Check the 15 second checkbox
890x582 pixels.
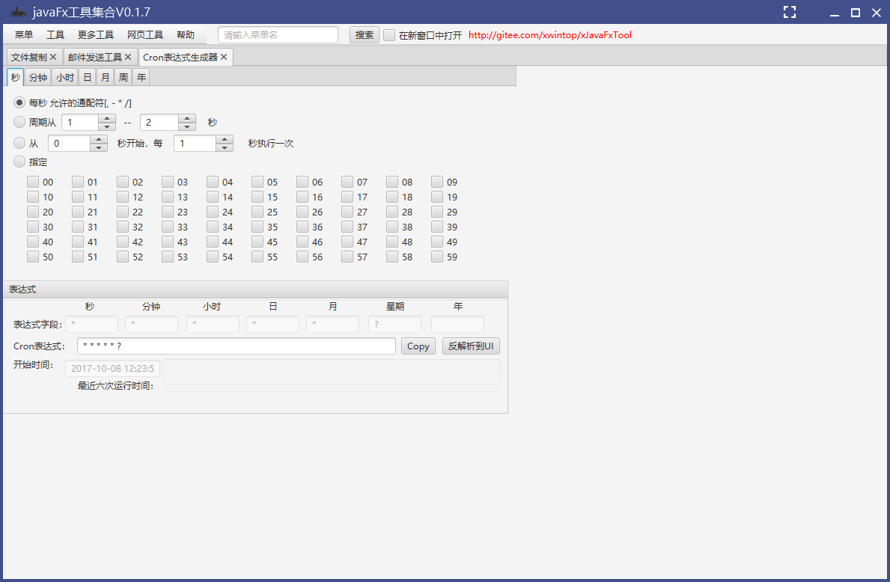tap(257, 197)
